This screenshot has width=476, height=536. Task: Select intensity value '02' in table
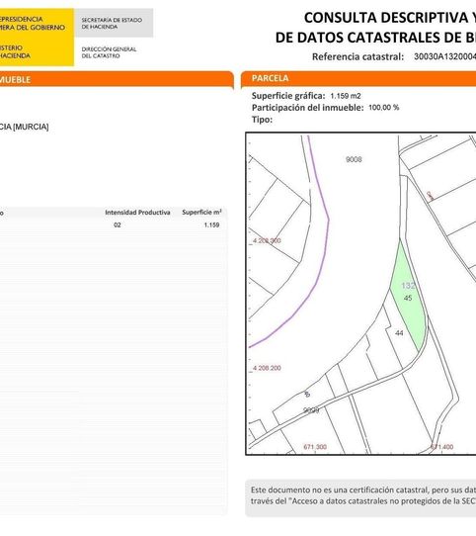[x=118, y=224]
